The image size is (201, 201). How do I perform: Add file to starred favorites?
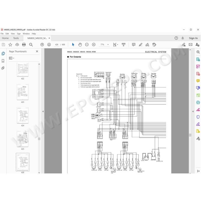(10, 45)
